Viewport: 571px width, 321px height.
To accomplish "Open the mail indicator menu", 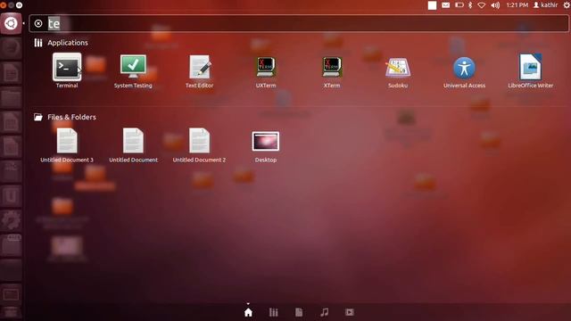I will coord(446,5).
